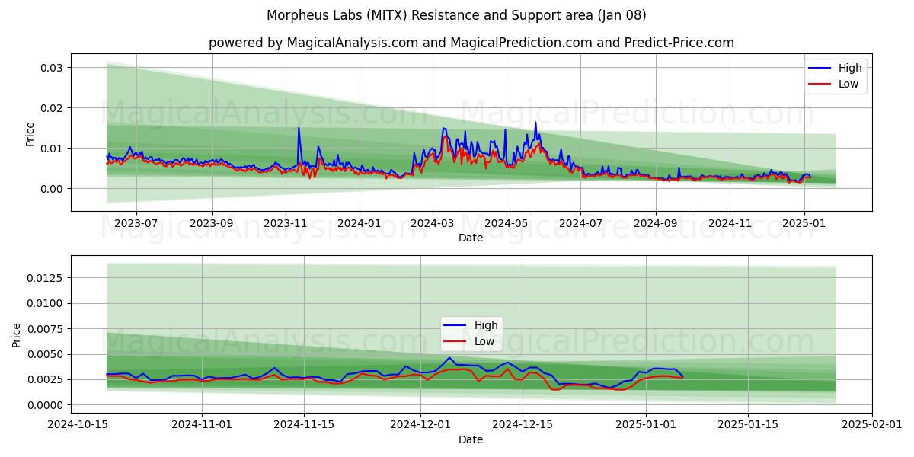Click the '2024-05' x-axis tick label
This screenshot has height=457, width=914.
click(x=507, y=223)
